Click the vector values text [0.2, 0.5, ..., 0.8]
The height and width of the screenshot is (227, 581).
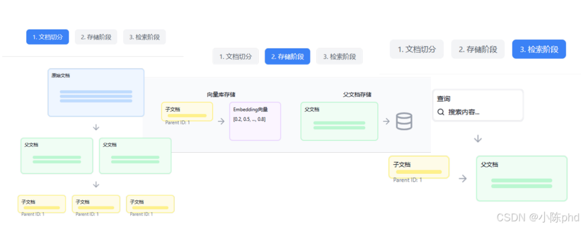tap(249, 119)
